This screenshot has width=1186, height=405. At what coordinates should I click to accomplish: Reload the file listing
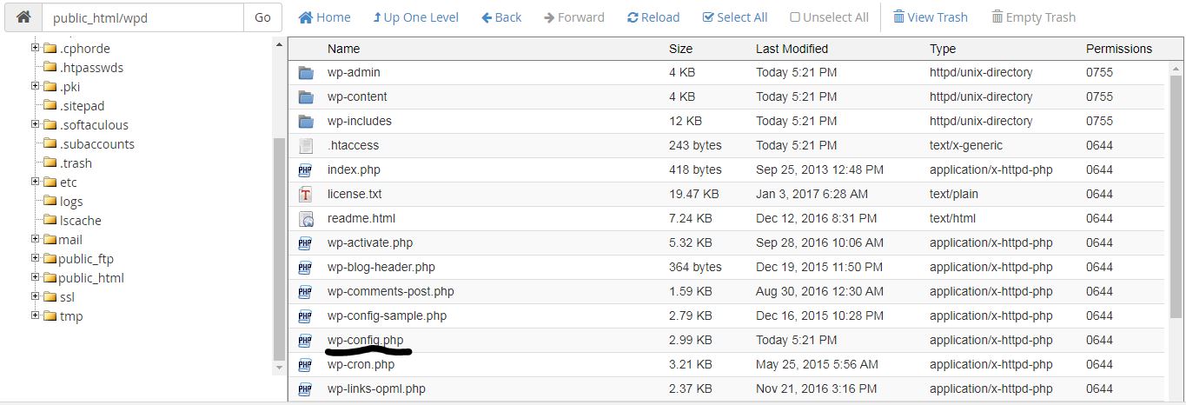point(653,17)
